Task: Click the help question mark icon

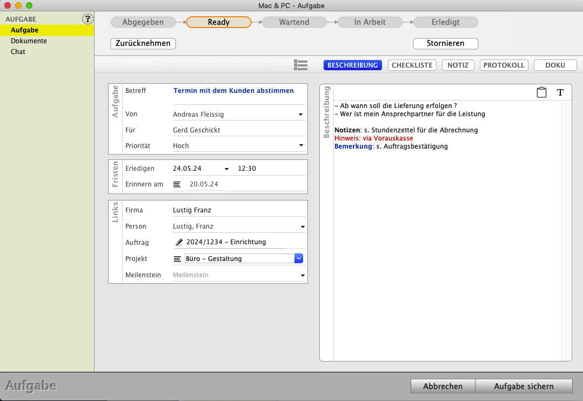Action: click(x=87, y=19)
